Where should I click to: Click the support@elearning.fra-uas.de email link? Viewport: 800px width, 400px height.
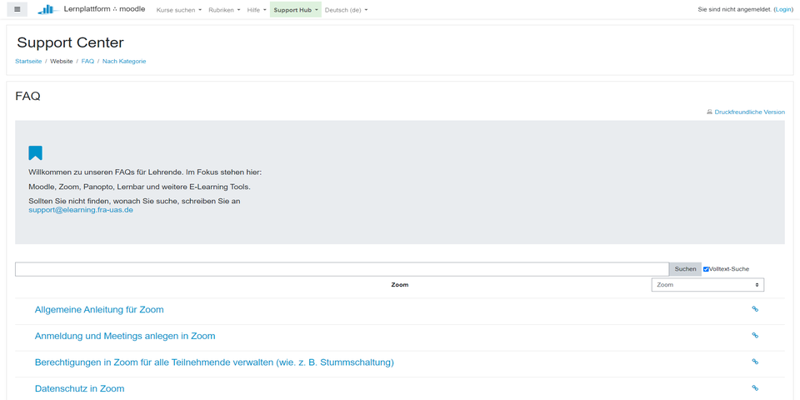(x=81, y=210)
